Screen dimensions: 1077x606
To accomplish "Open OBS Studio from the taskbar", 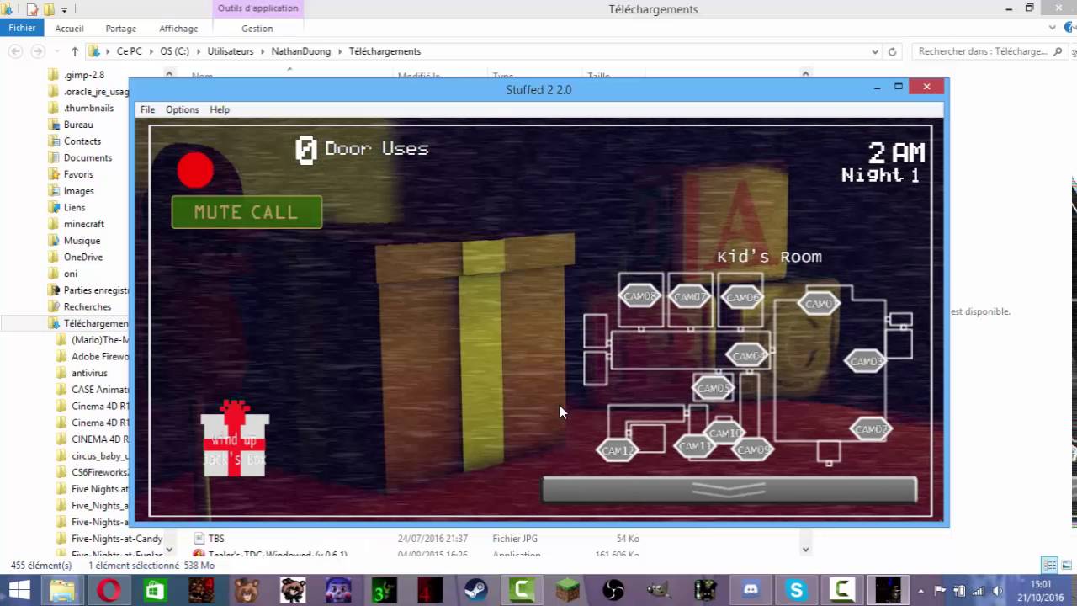I will pos(613,590).
